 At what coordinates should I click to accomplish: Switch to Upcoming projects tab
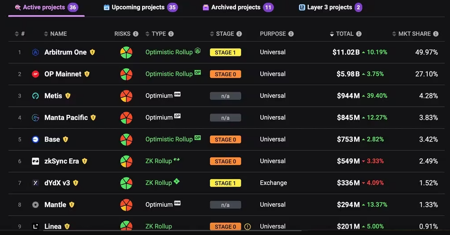141,8
